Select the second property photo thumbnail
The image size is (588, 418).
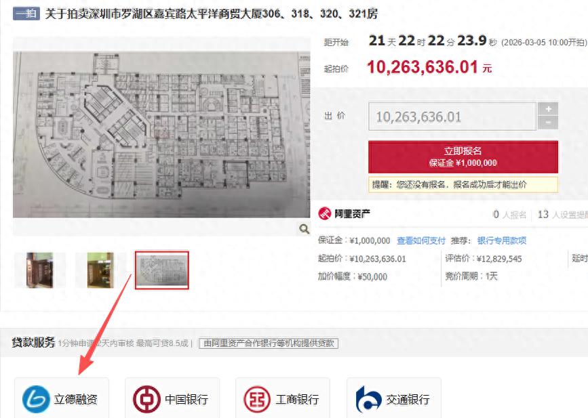[x=100, y=270]
